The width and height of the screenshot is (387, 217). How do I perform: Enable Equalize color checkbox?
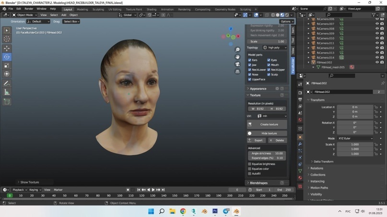point(249,169)
